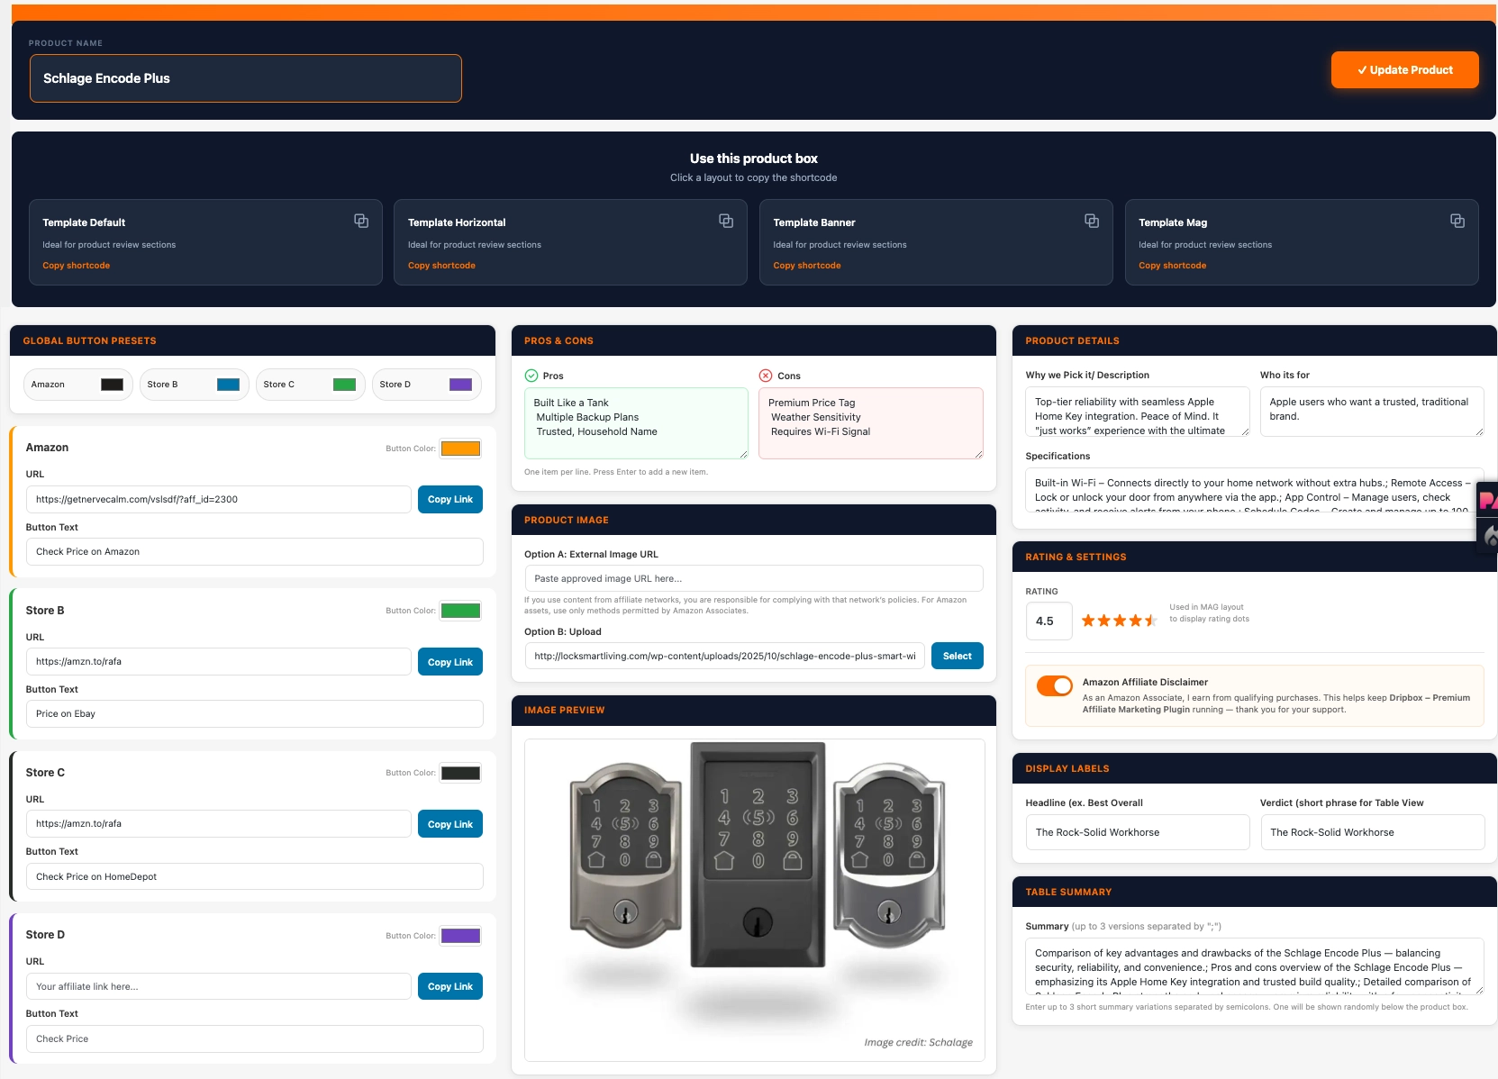
Task: Open the purple Button Color swatch for Store D
Action: [x=460, y=936]
